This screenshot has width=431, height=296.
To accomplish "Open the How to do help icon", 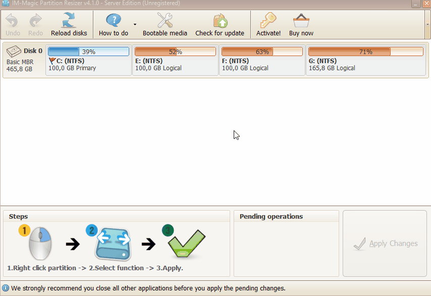I will point(113,20).
